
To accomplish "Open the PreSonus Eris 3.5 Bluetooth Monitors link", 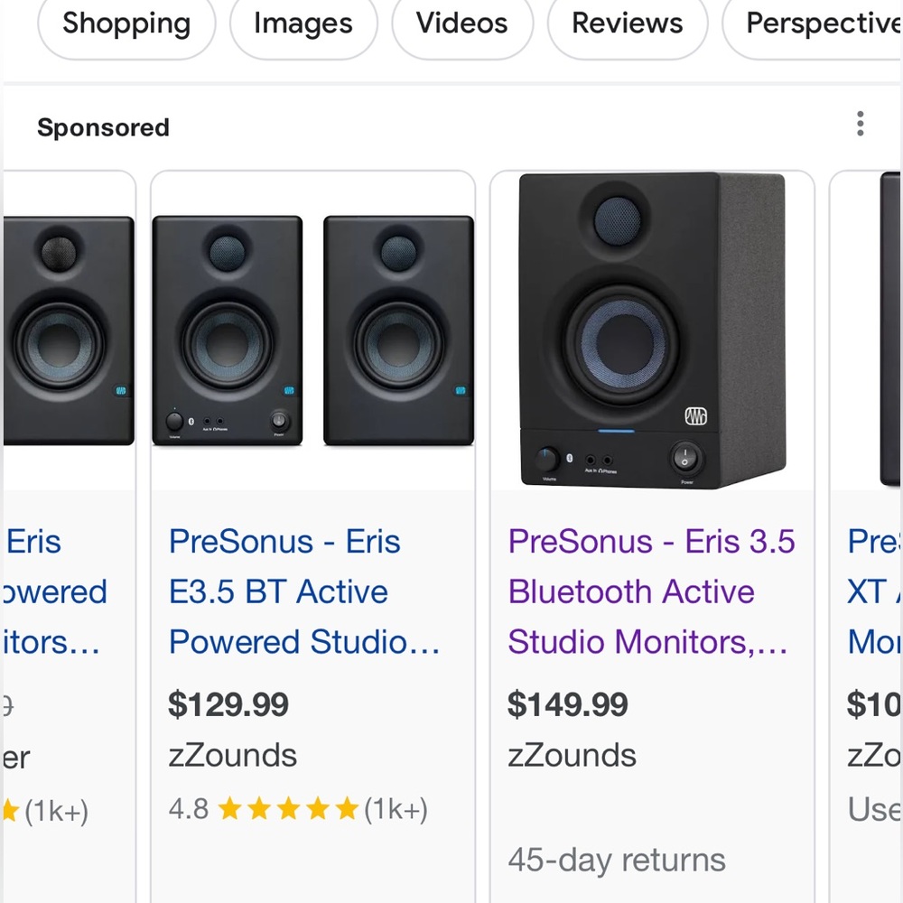I will click(x=652, y=591).
